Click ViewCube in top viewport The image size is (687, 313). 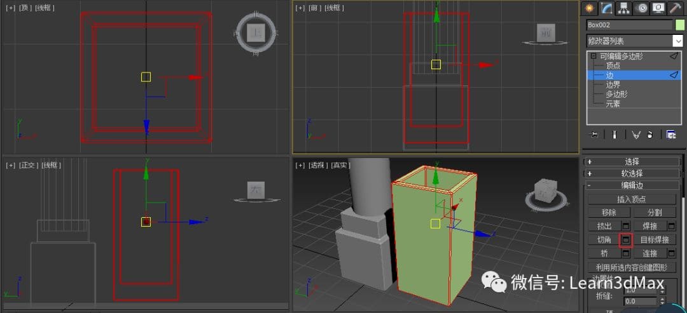[256, 33]
